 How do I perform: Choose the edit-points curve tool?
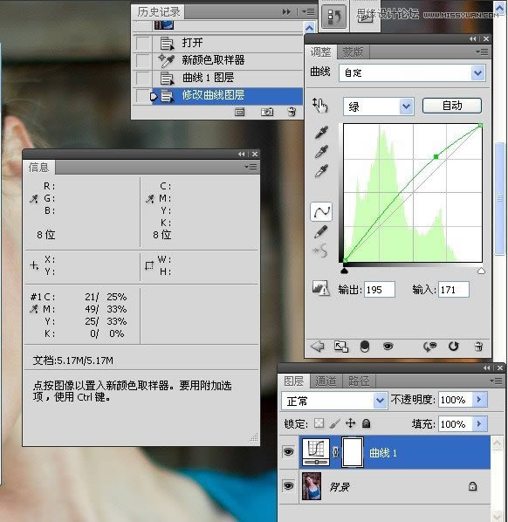(321, 211)
